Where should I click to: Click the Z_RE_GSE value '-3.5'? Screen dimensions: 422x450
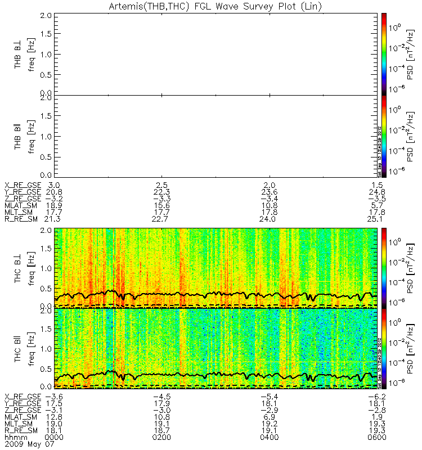click(x=377, y=199)
